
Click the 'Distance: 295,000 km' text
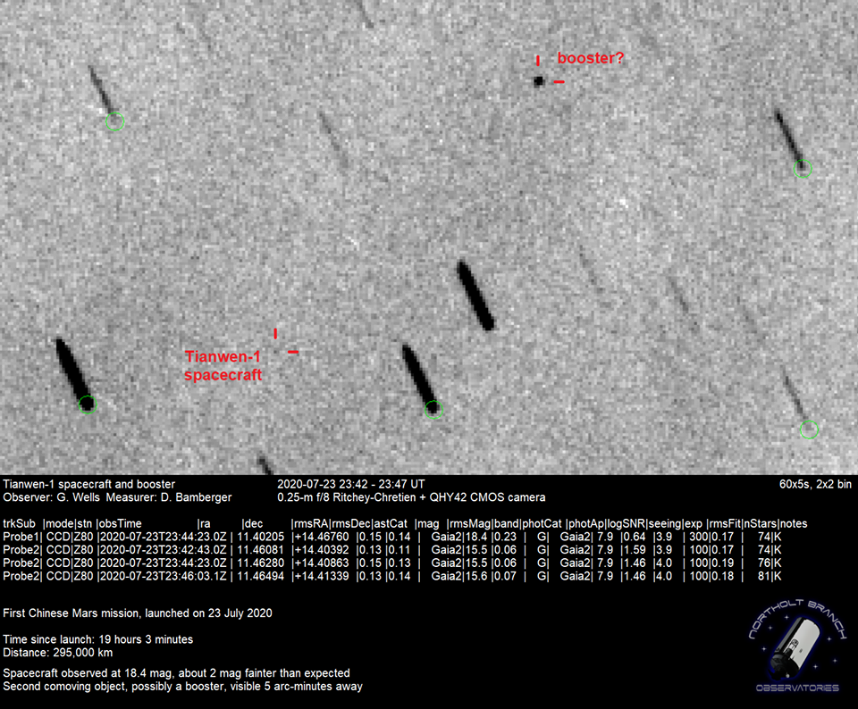tap(58, 653)
